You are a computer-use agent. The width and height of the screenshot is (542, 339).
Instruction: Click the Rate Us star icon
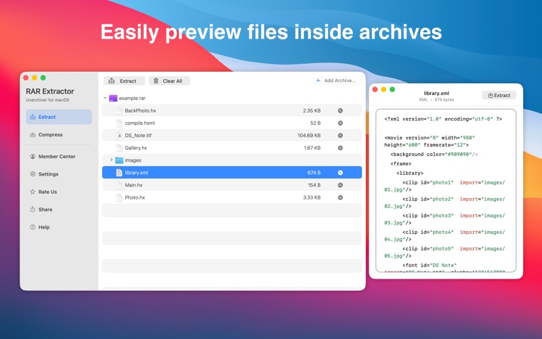click(33, 192)
